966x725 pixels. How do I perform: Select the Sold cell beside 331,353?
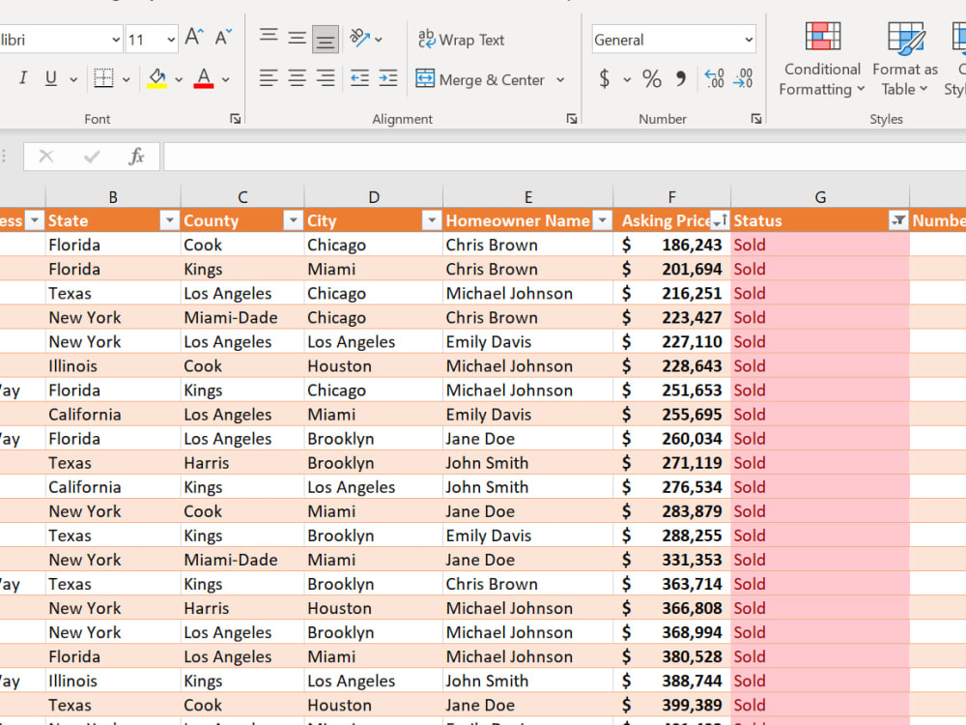tap(820, 560)
